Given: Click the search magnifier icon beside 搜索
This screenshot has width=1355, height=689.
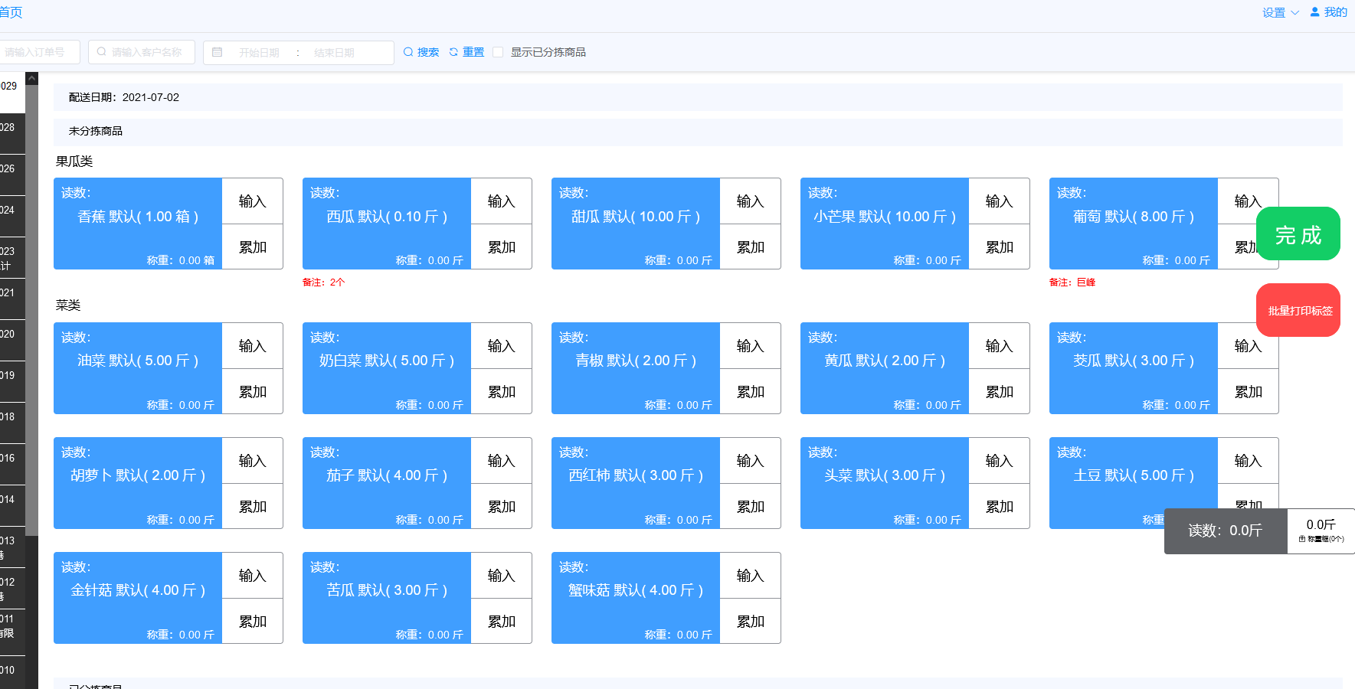Looking at the screenshot, I should coord(409,51).
